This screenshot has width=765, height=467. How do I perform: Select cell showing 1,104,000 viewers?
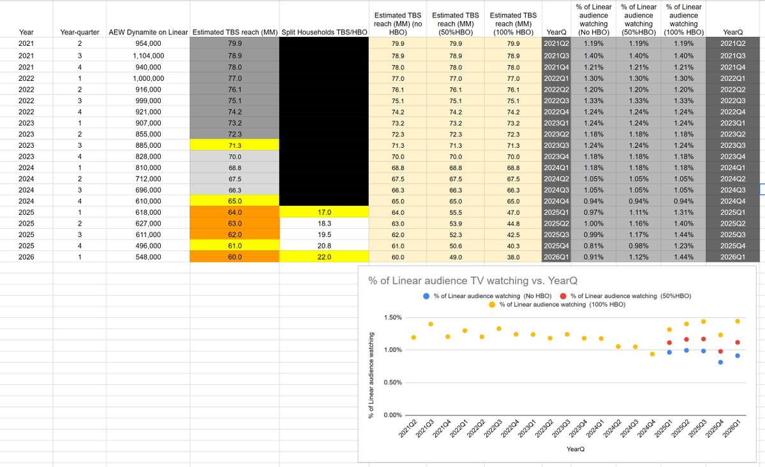point(148,55)
